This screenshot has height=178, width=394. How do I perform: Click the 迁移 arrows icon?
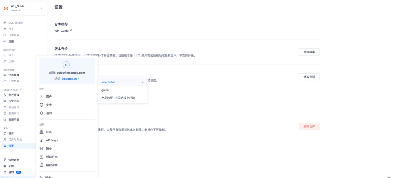(5, 61)
